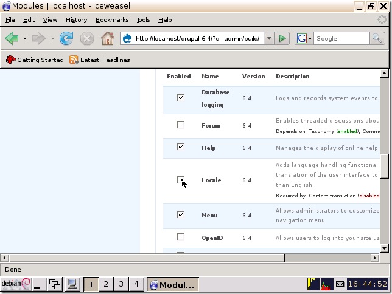
Task: Open the Edit menu
Action: (29, 19)
